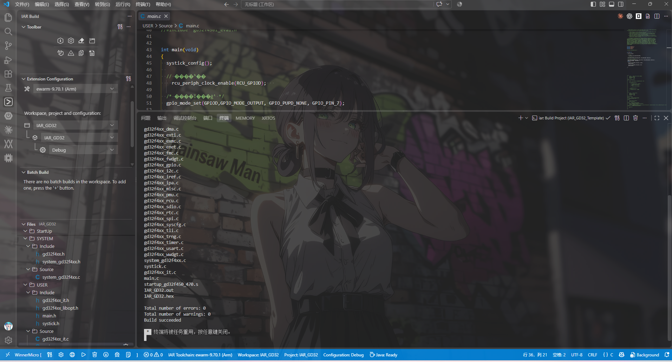Click the hex editor file icon in editor title
This screenshot has width=672, height=362.
648,16
